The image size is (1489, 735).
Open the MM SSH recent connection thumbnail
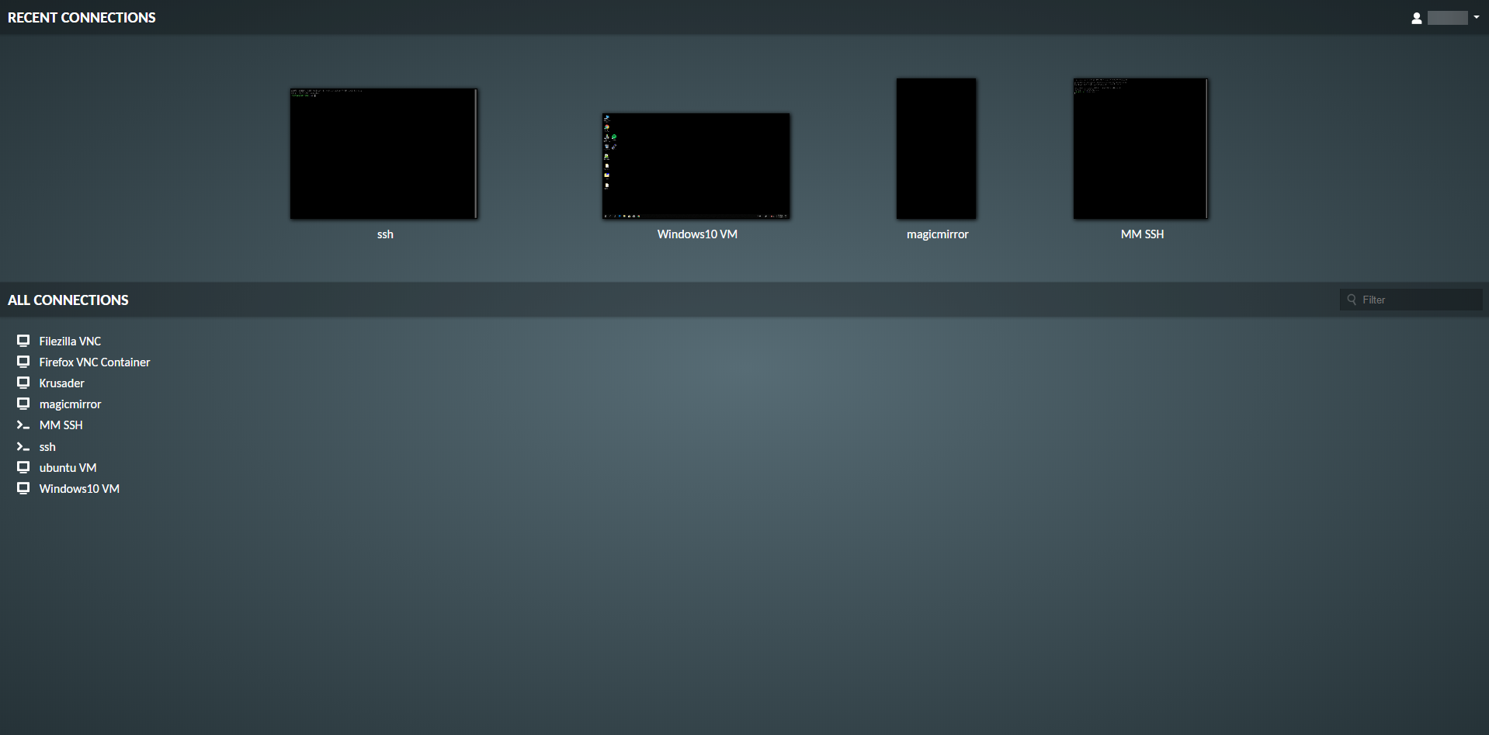coord(1140,148)
